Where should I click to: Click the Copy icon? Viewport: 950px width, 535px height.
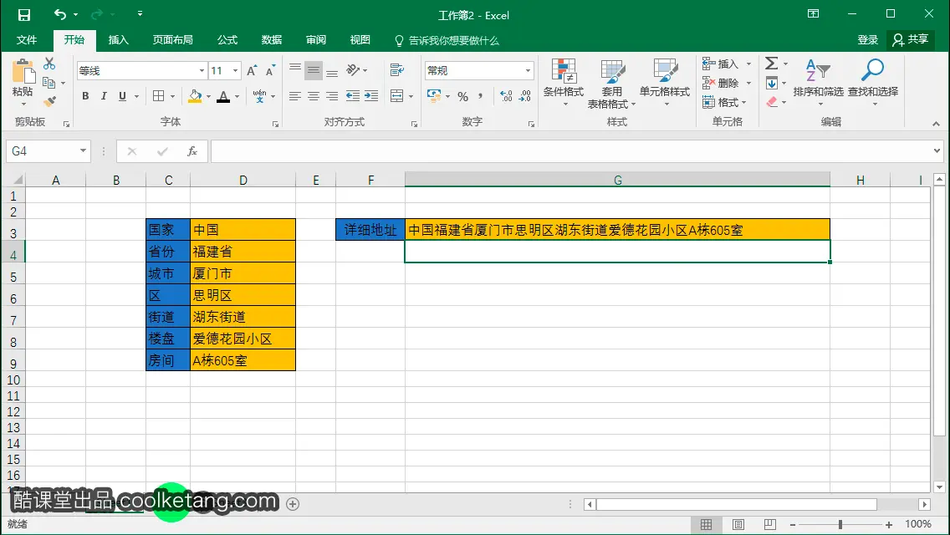[x=49, y=83]
